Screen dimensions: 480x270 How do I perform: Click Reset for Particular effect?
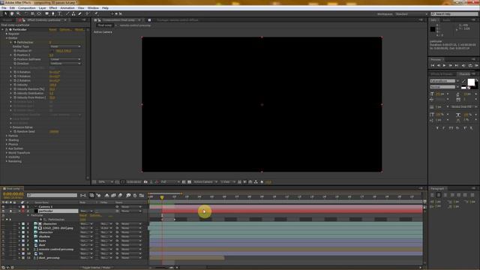click(x=52, y=30)
